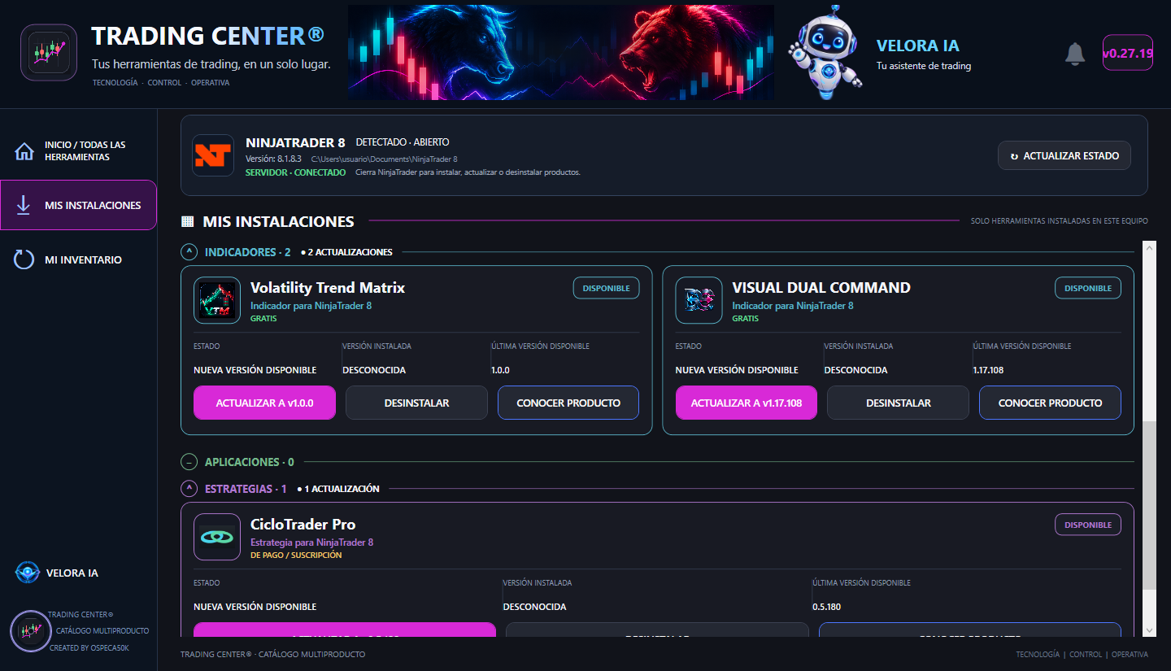
Task: Collapse the Estrategias section
Action: (189, 489)
